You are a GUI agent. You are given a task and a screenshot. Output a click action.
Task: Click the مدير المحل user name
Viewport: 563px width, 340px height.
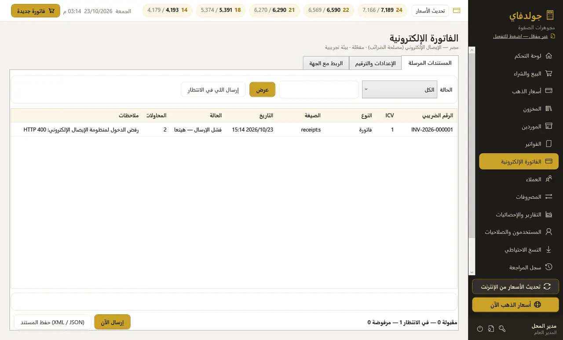coord(544,326)
